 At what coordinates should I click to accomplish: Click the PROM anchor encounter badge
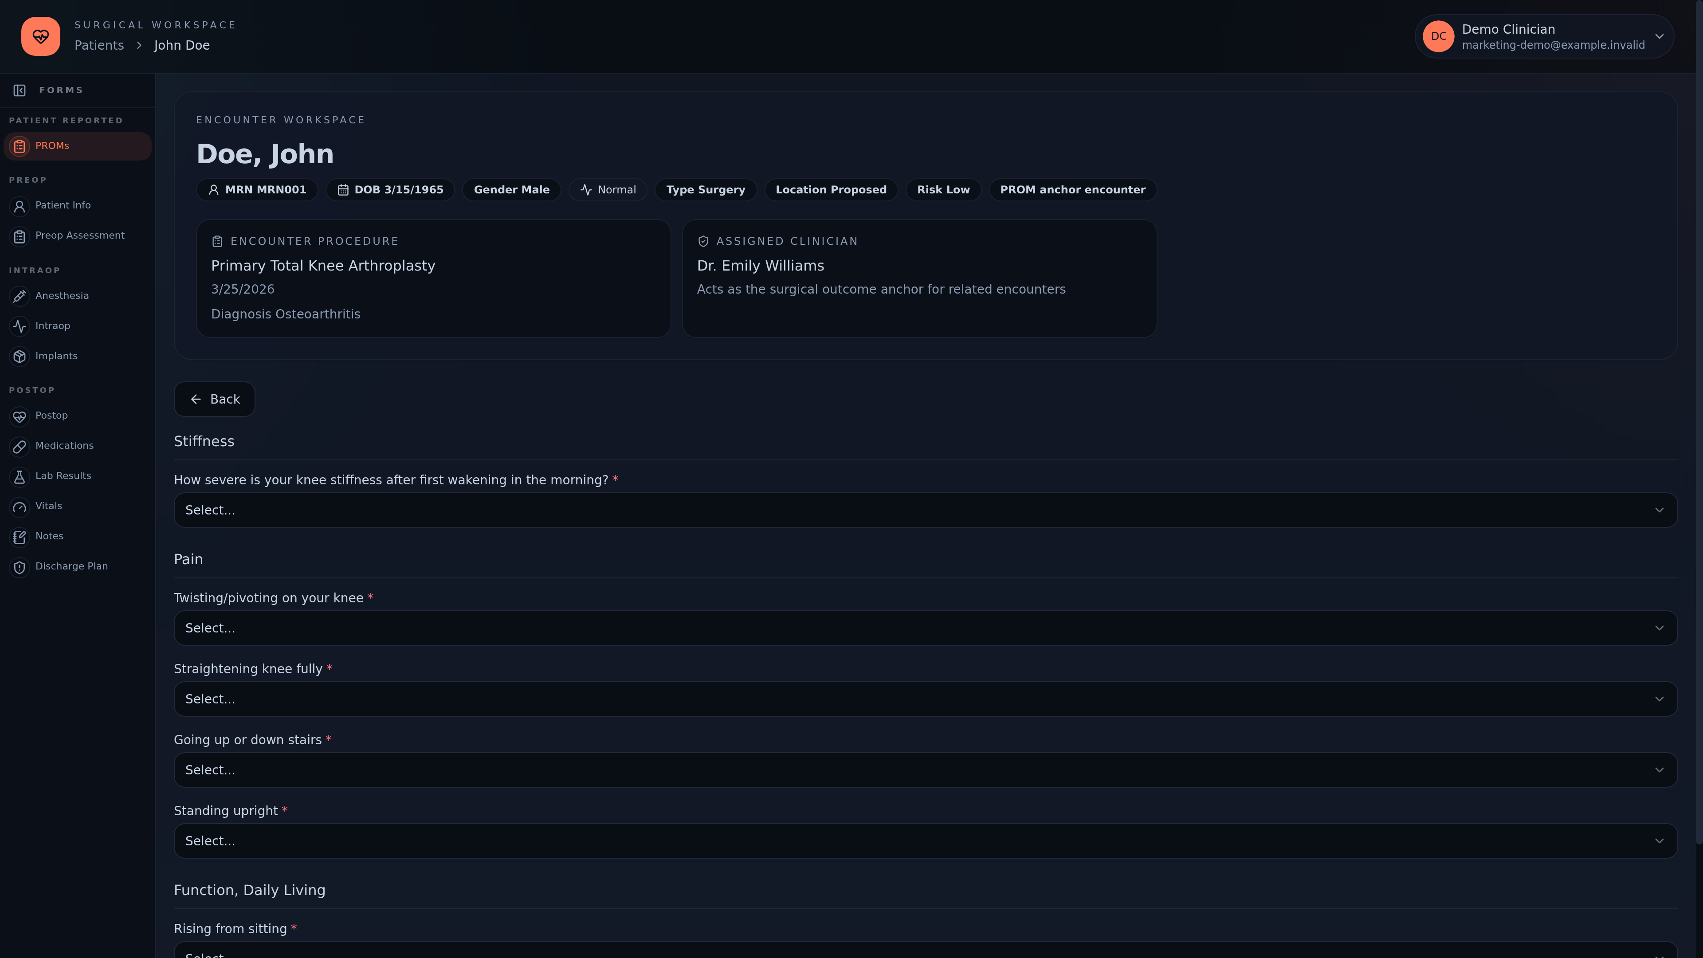(x=1072, y=190)
